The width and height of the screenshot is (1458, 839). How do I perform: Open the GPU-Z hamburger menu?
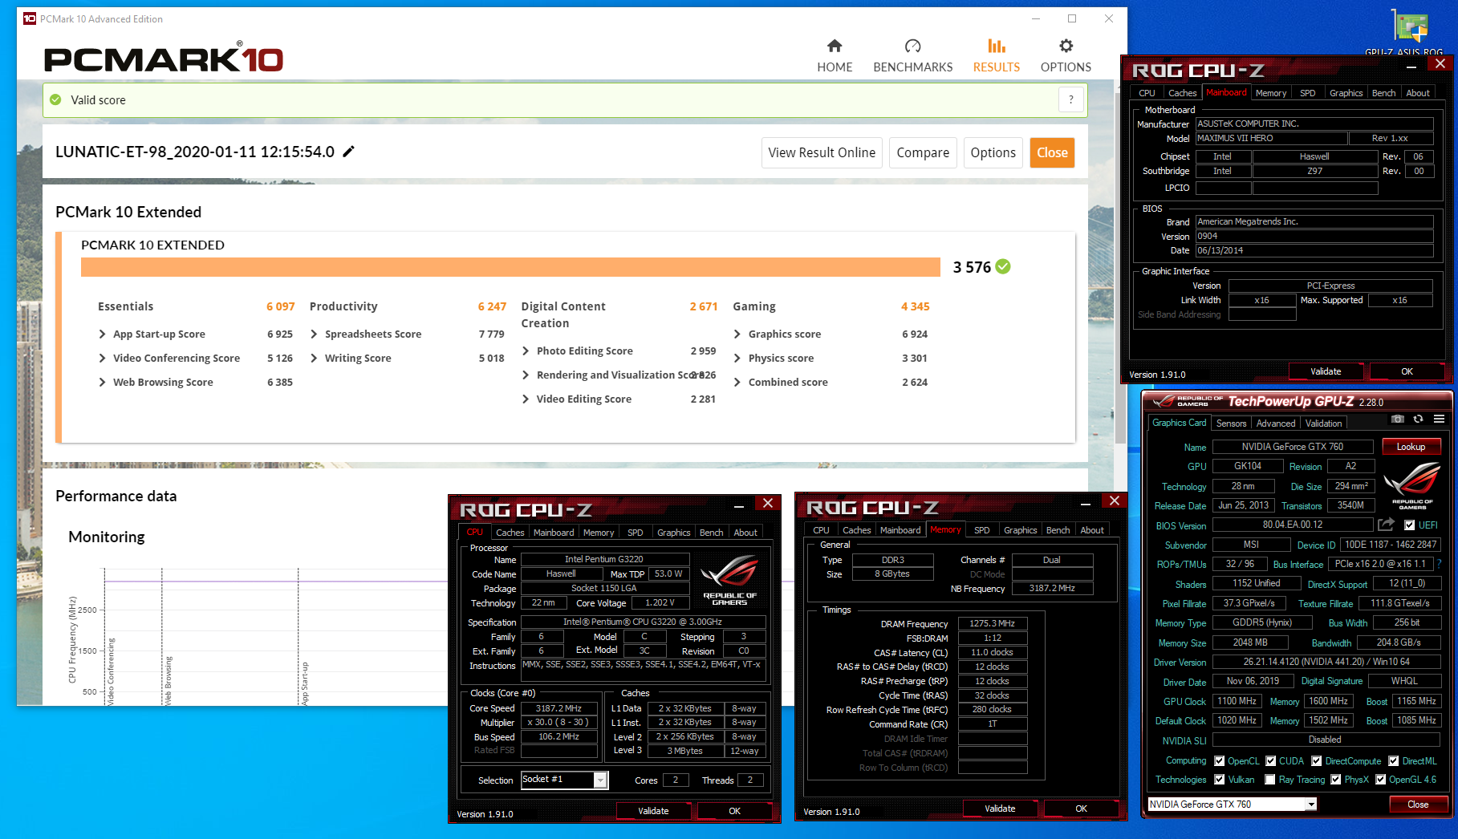pyautogui.click(x=1440, y=419)
